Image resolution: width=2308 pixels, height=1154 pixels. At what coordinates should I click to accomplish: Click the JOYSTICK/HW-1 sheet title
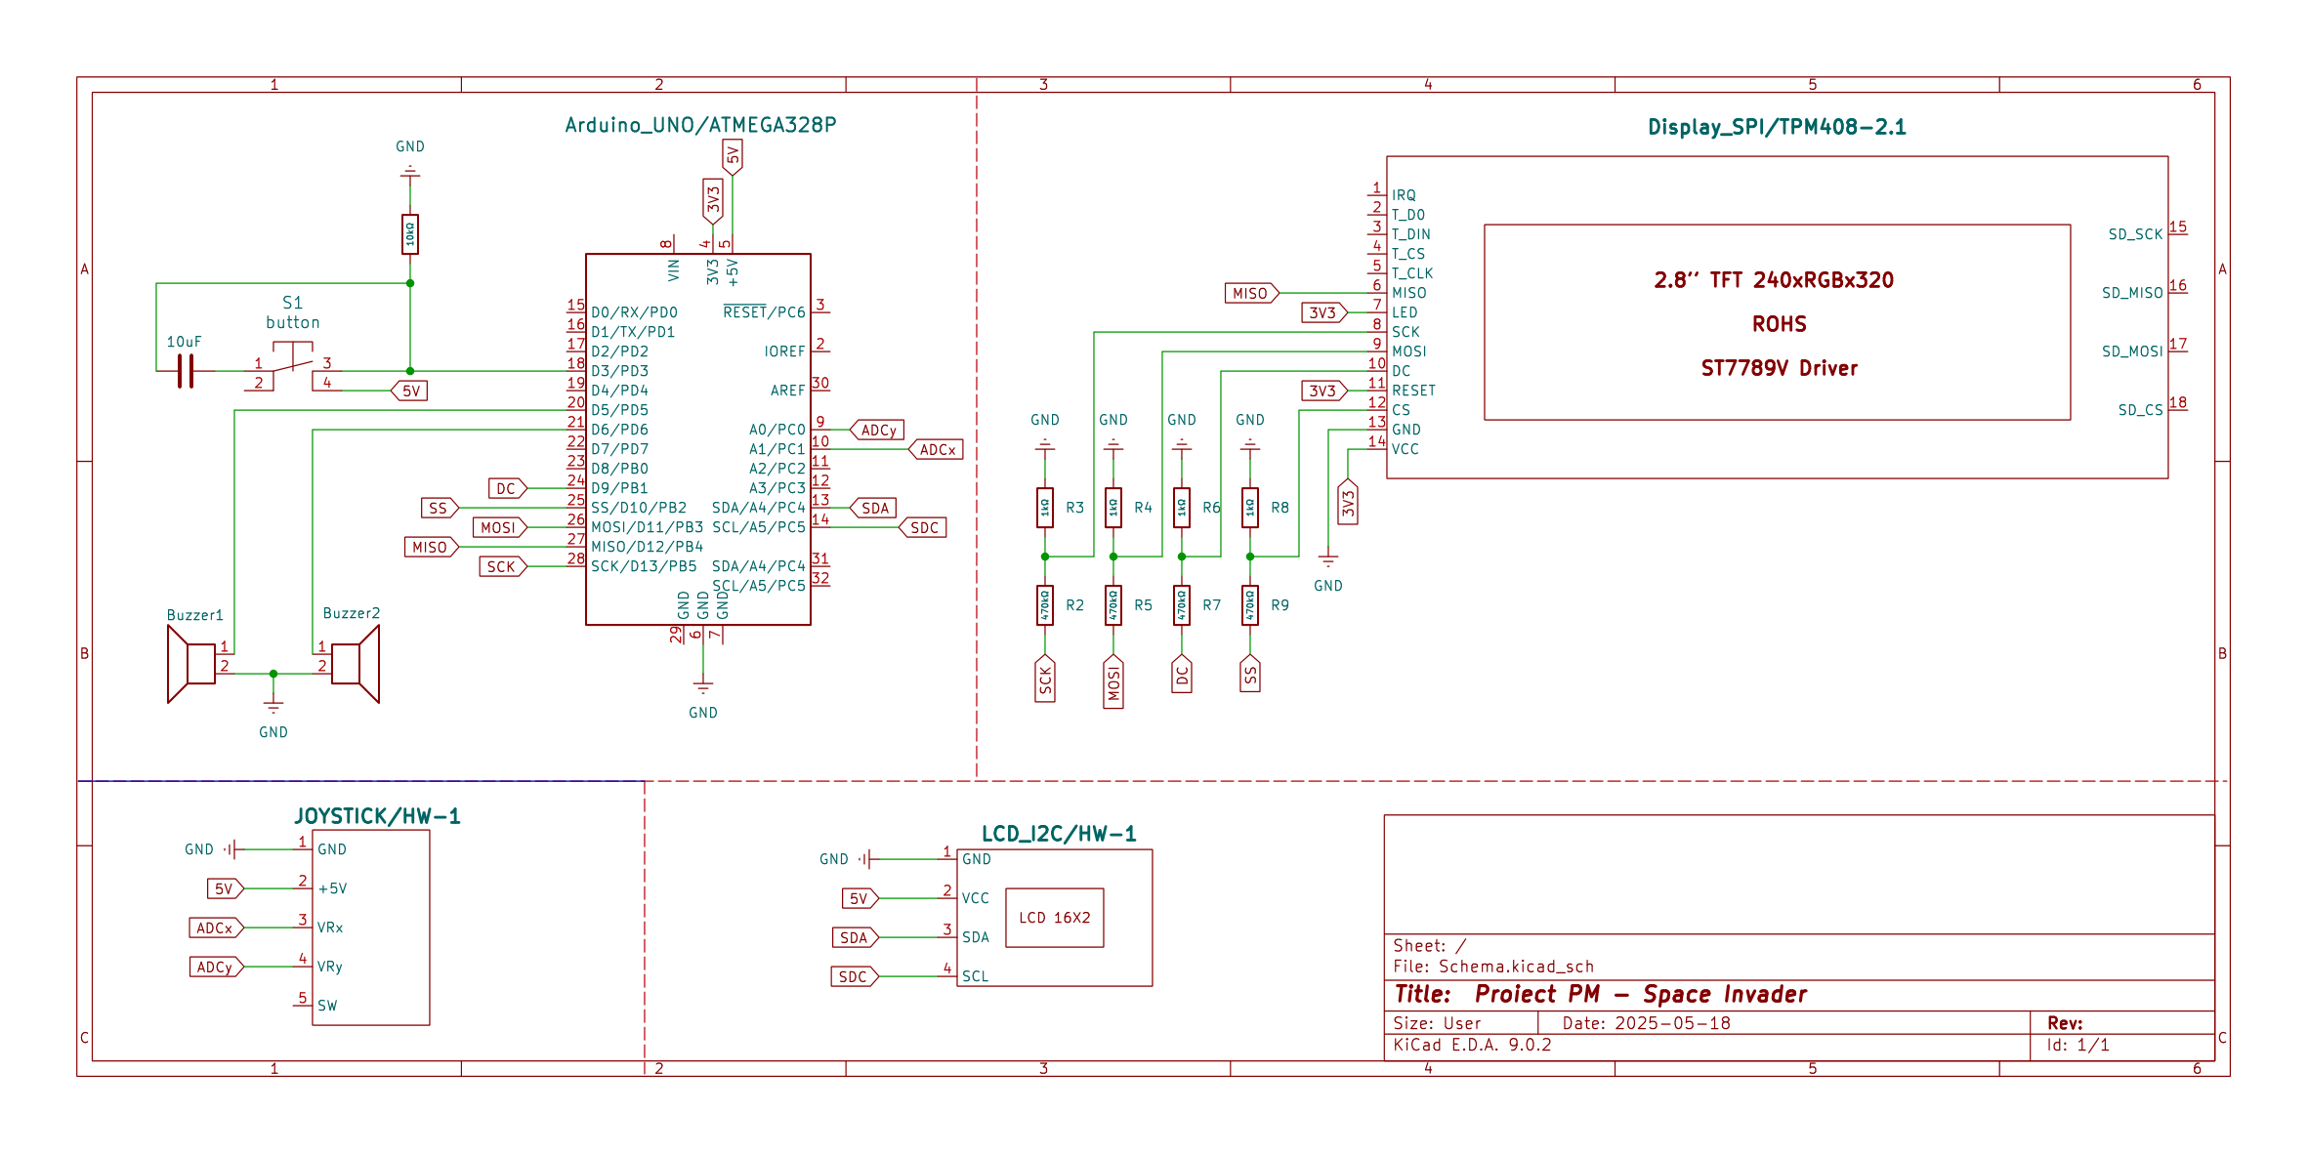pyautogui.click(x=377, y=817)
